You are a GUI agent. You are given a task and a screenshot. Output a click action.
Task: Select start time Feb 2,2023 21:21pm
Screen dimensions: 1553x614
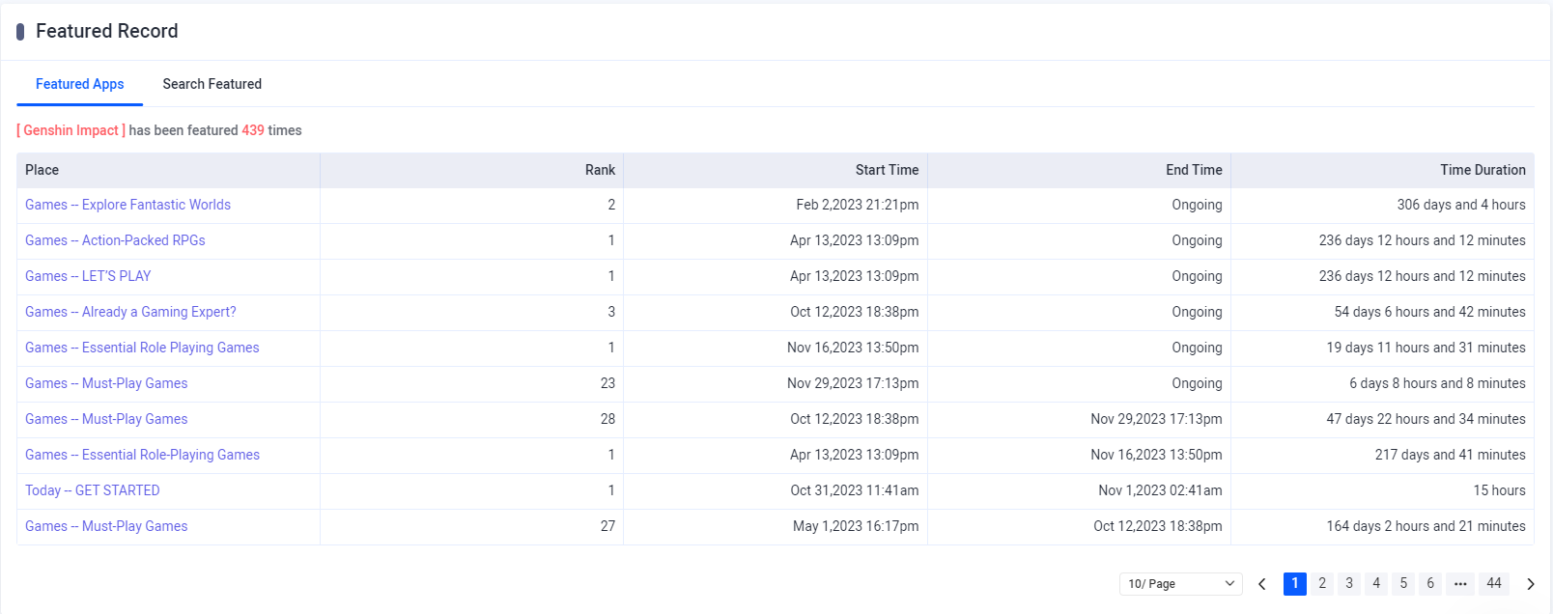click(858, 205)
